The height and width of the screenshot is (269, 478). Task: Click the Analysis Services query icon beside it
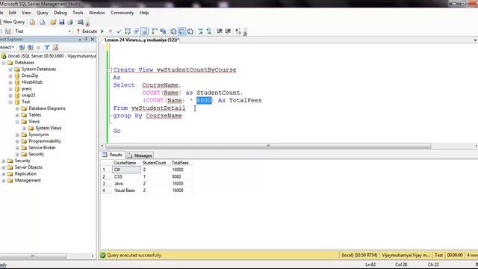[x=43, y=22]
